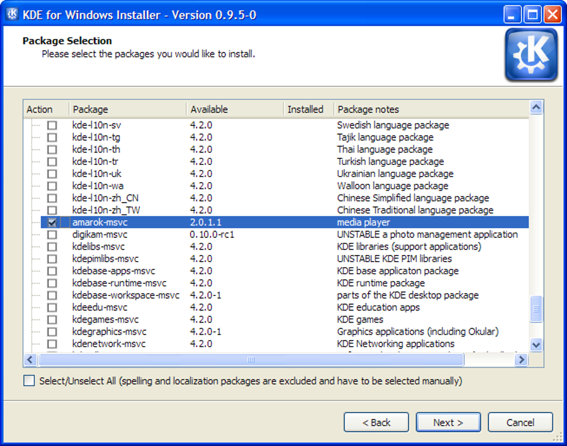Click the vertical scrollbar thumb
The height and width of the screenshot is (446, 567).
[536, 309]
